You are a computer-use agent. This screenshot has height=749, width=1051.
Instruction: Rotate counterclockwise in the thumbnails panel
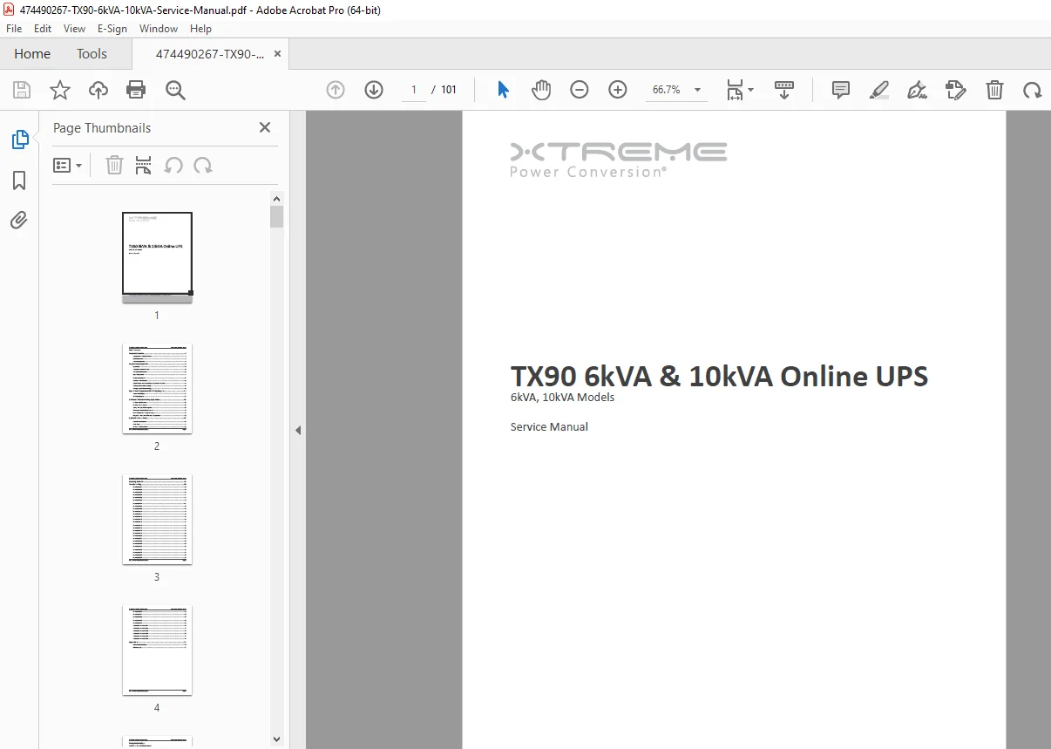click(x=173, y=165)
